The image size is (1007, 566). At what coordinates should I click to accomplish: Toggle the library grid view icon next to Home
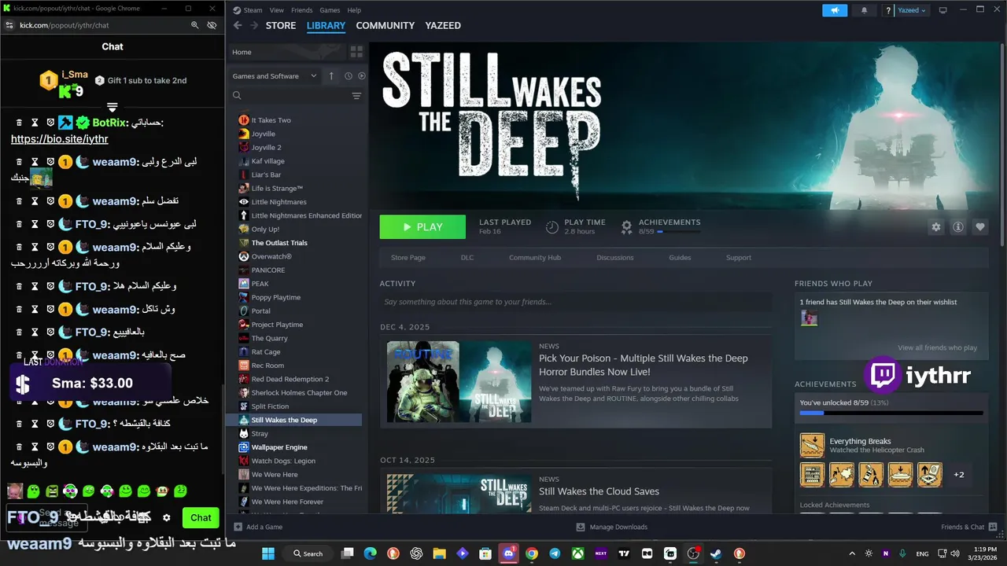(356, 52)
